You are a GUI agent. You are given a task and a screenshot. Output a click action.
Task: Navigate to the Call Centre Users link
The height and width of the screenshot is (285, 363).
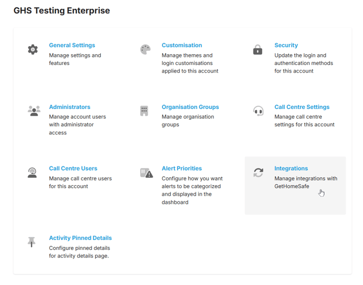[73, 169]
